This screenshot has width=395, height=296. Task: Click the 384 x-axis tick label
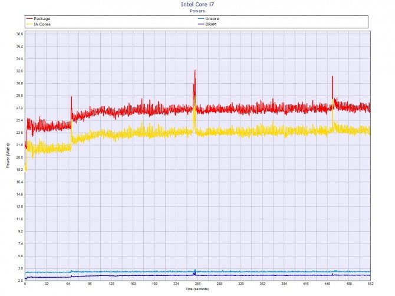[x=284, y=284]
